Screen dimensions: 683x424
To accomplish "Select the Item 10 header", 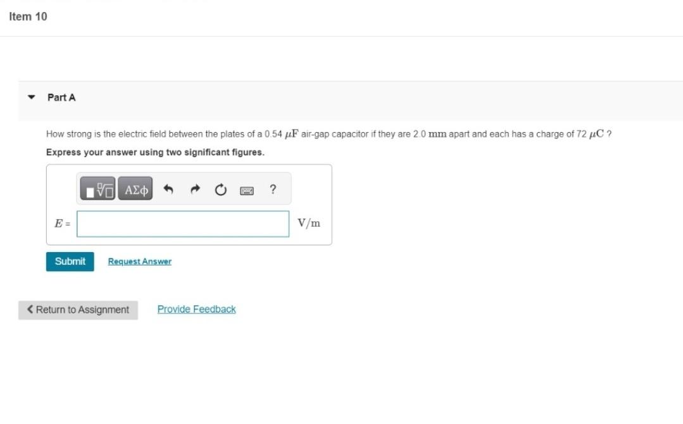I will [x=28, y=16].
